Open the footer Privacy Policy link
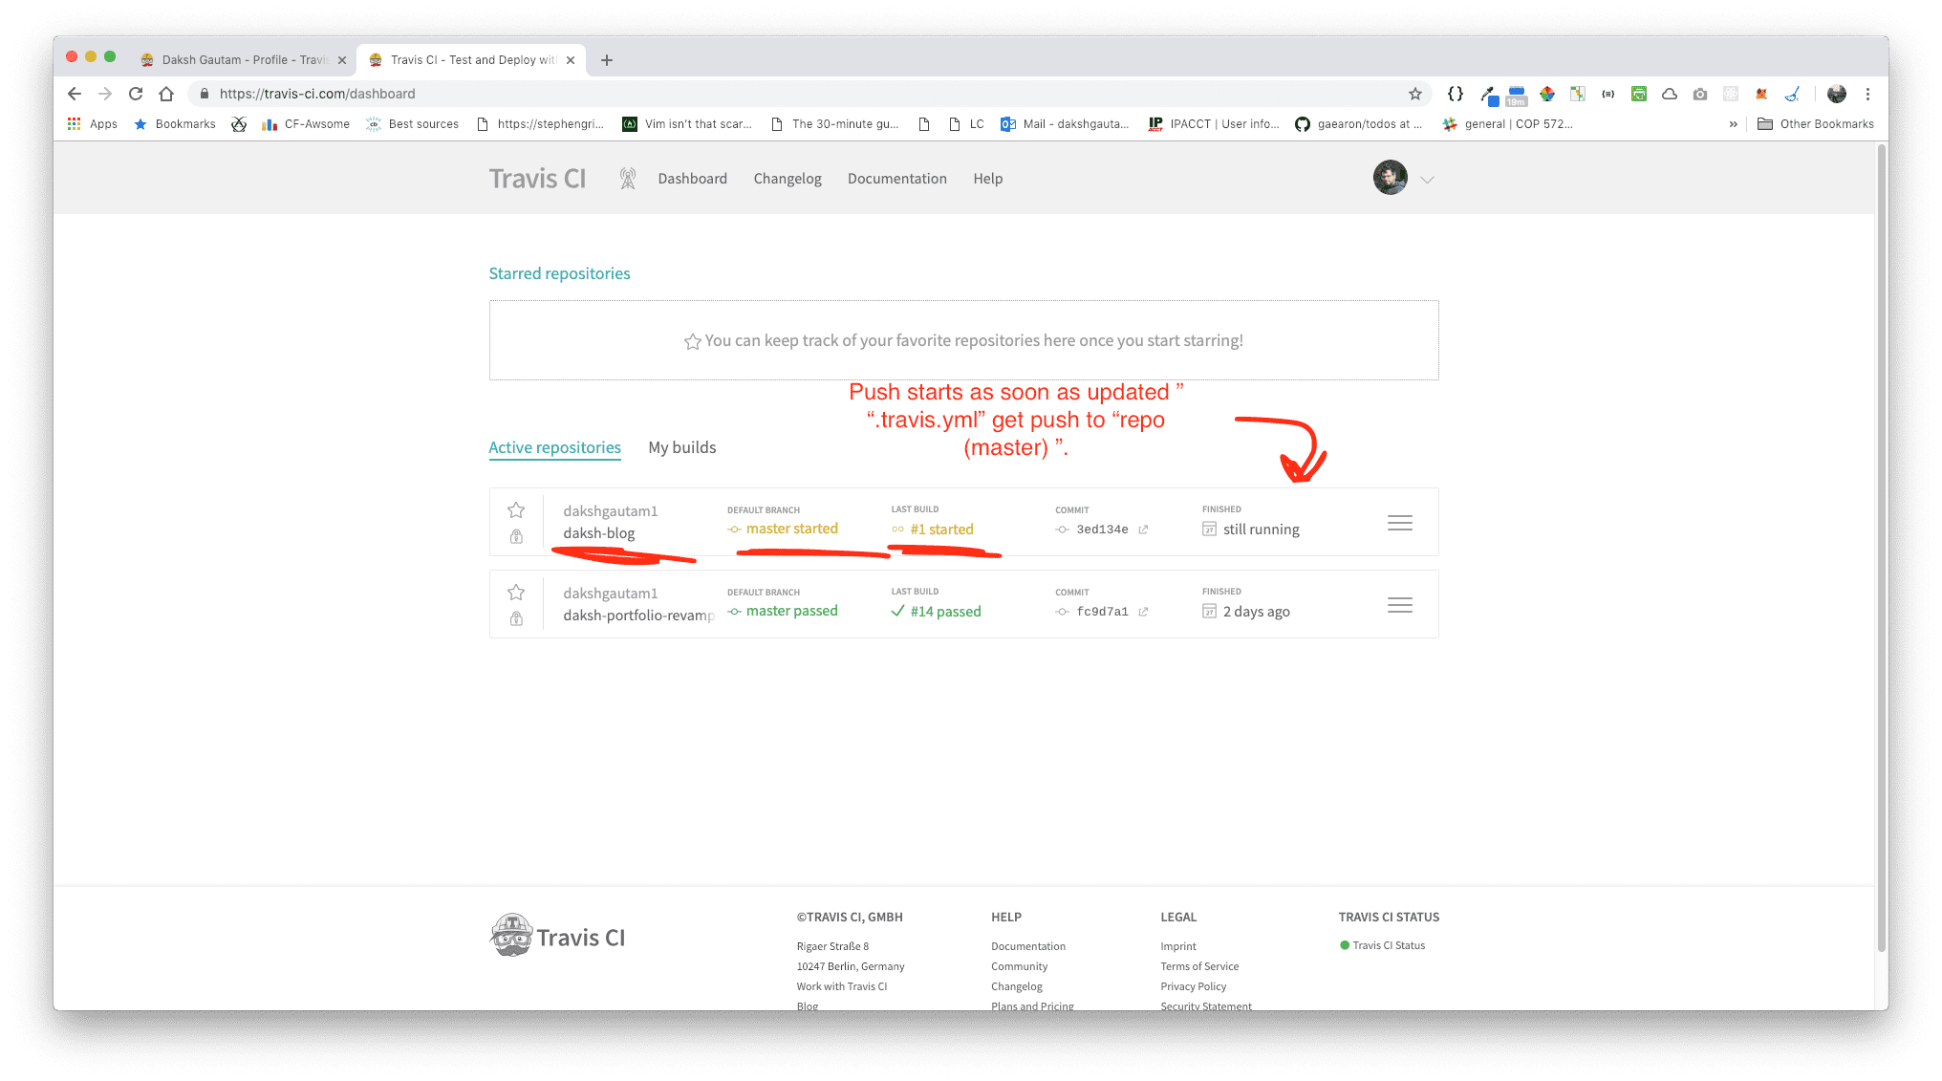This screenshot has height=1081, width=1942. coord(1193,986)
